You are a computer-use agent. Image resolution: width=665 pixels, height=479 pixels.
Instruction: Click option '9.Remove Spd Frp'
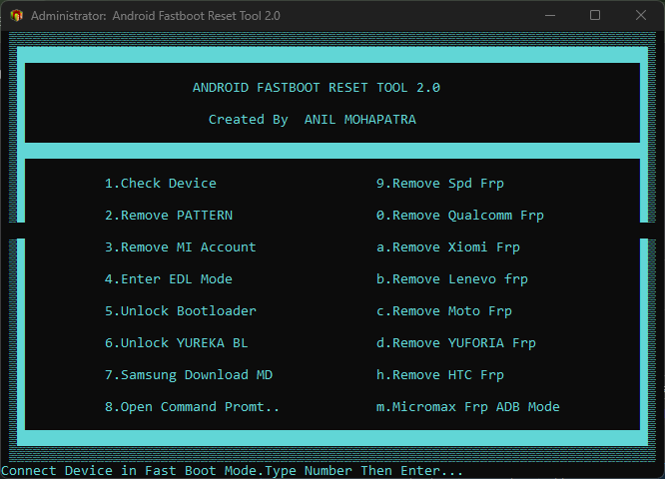[x=439, y=184]
